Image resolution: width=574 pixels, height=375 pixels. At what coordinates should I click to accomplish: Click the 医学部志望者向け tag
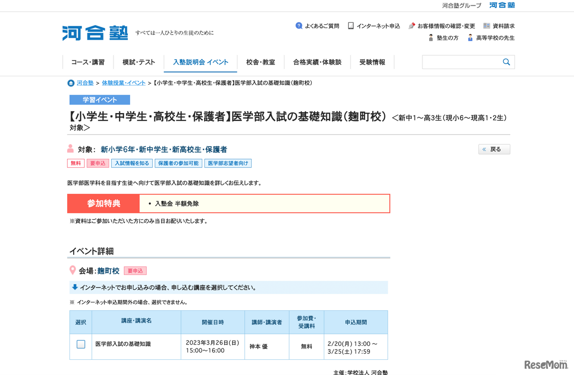[228, 163]
